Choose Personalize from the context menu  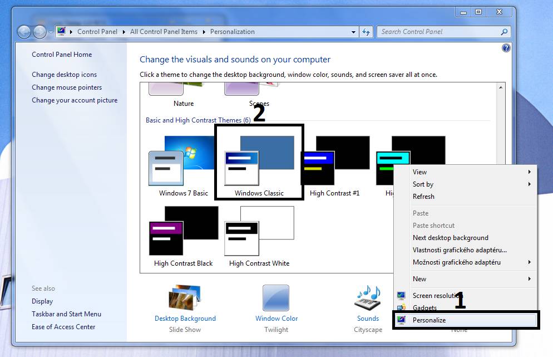click(x=465, y=320)
